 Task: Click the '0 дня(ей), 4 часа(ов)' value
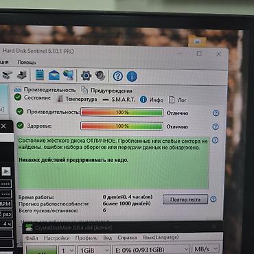[x=128, y=197]
